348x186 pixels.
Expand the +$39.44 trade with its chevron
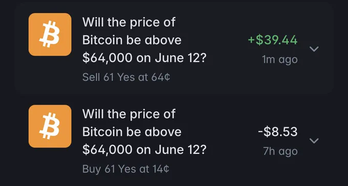[314, 49]
